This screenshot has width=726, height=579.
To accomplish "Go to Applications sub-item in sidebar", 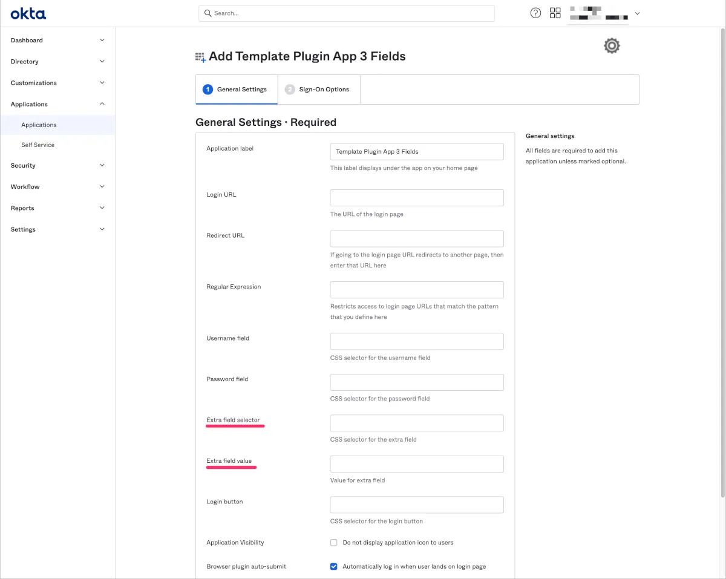I will pos(39,125).
